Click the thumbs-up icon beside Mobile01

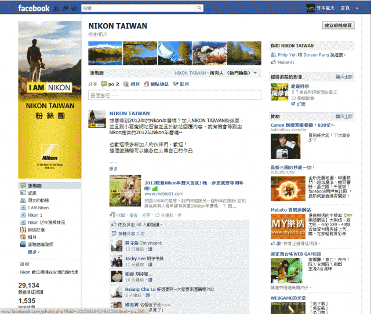coord(274,62)
